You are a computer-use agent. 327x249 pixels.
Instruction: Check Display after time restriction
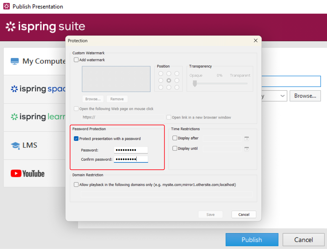[x=175, y=138]
